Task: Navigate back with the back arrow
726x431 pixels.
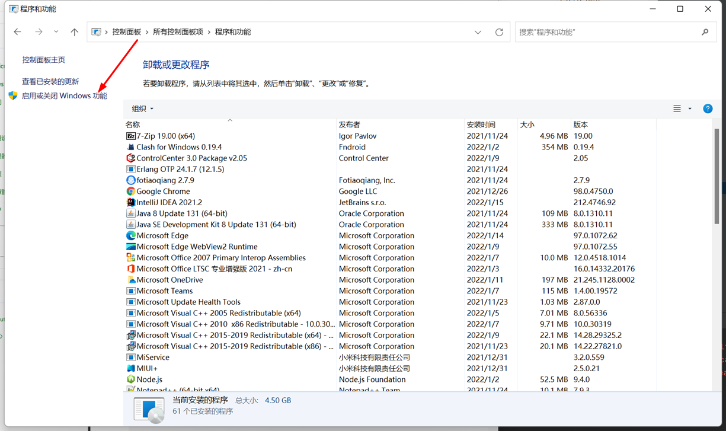Action: (18, 32)
